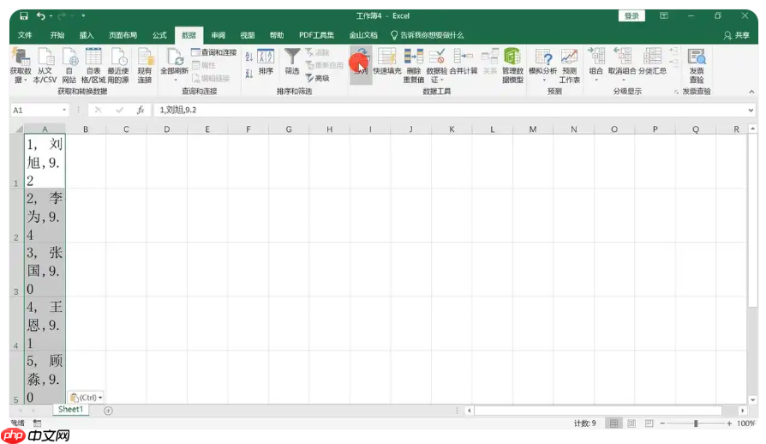Image resolution: width=766 pixels, height=444 pixels.
Task: Open the (Ctrl) paste options dropdown
Action: click(x=87, y=398)
